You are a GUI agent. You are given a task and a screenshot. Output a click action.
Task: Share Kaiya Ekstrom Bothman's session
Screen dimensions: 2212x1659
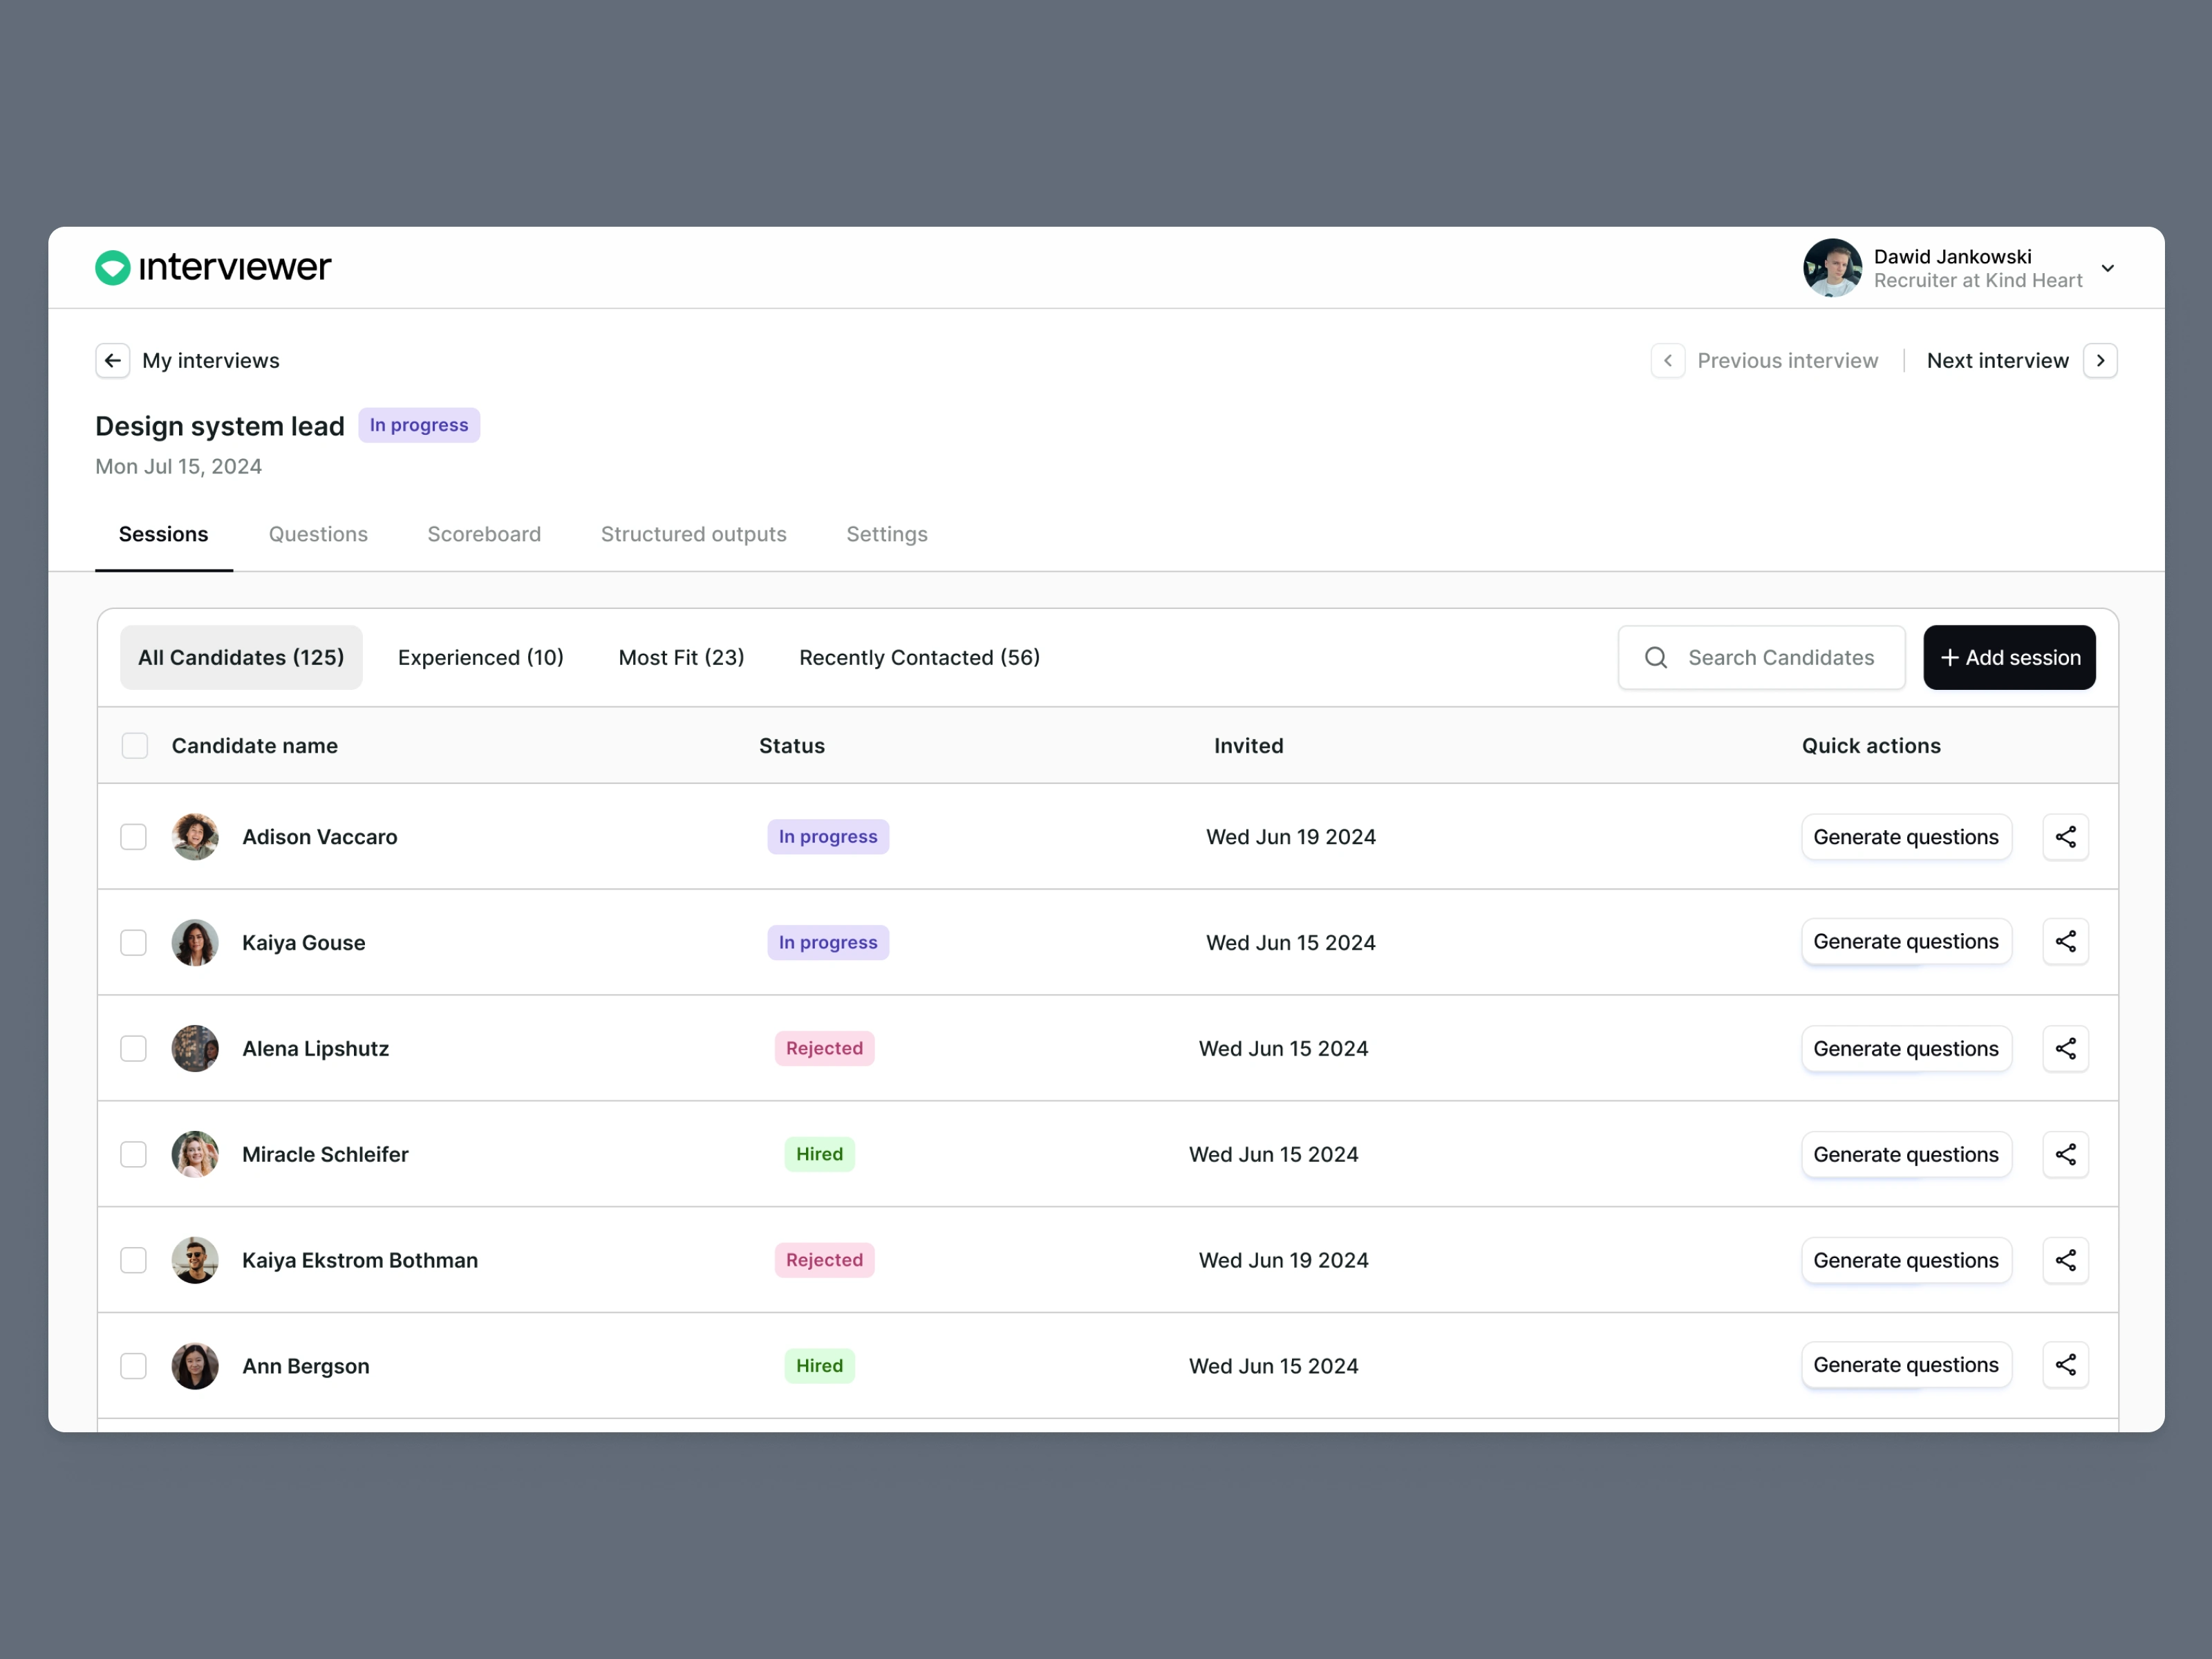(2065, 1260)
